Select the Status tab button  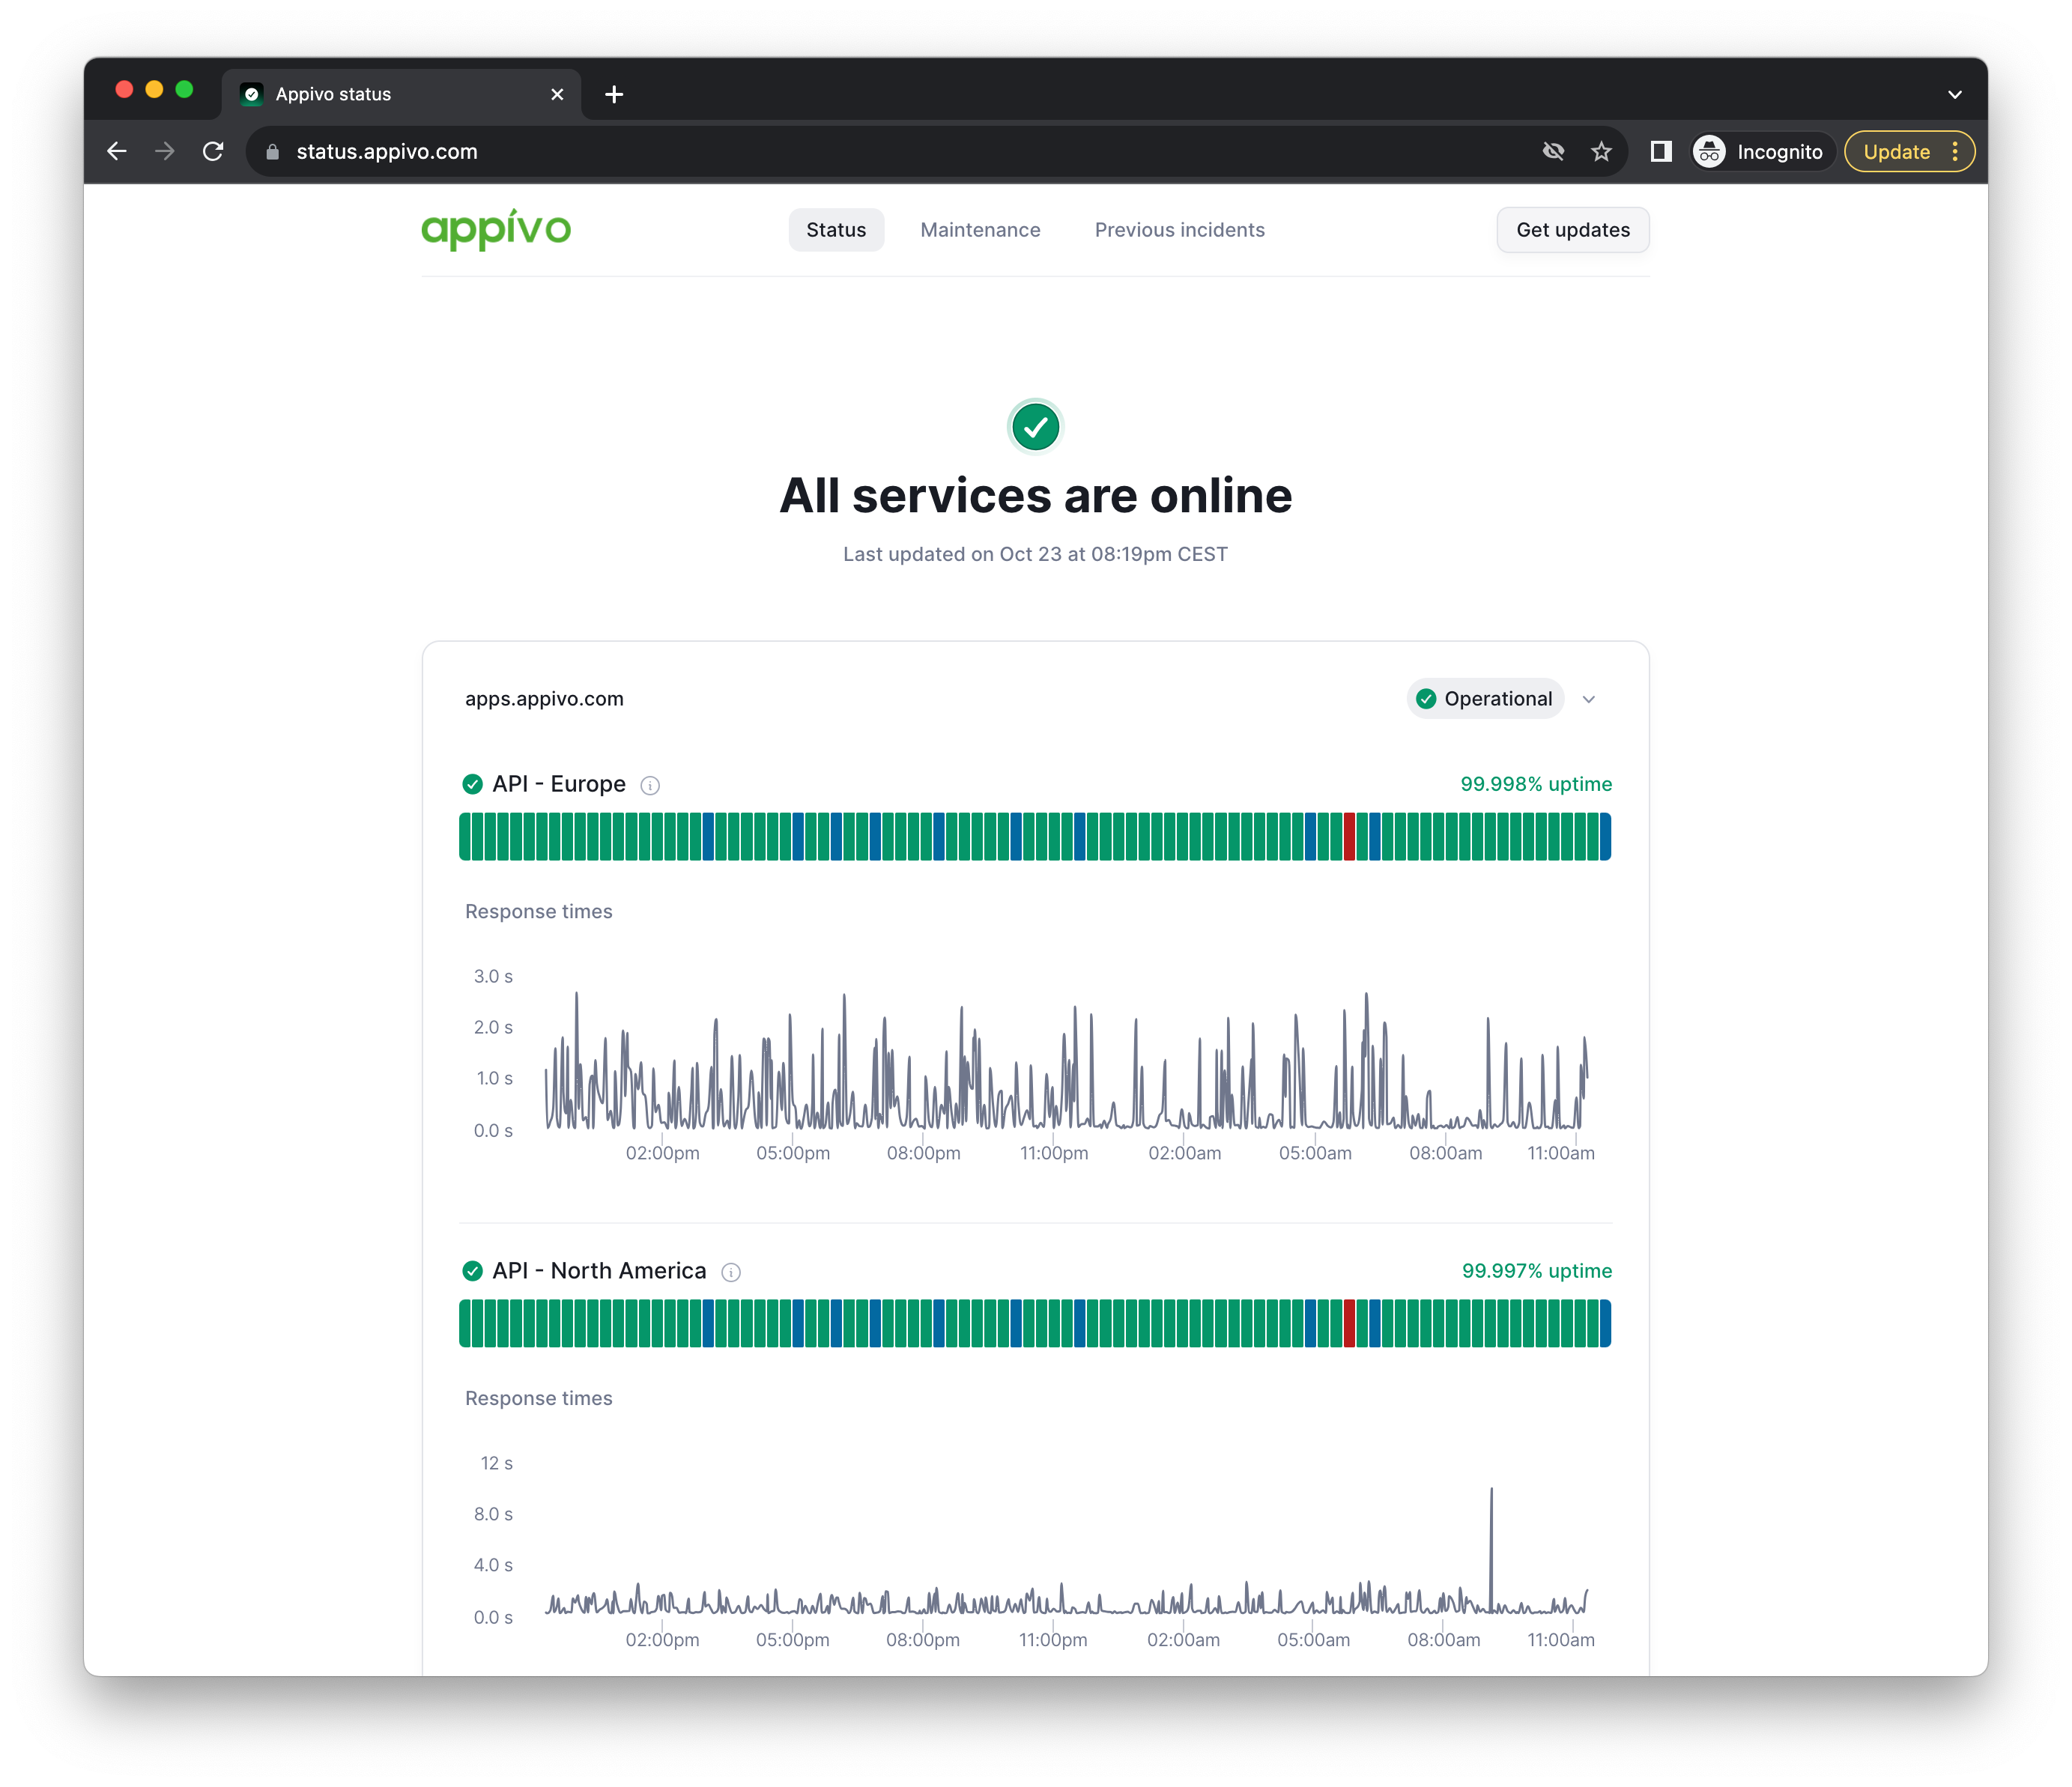pyautogui.click(x=836, y=230)
